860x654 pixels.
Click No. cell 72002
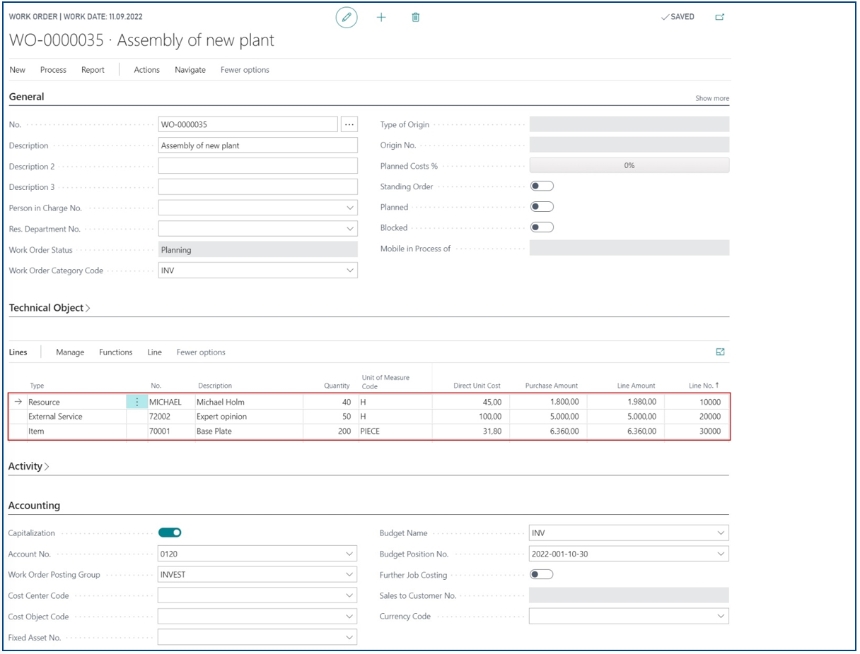coord(171,417)
